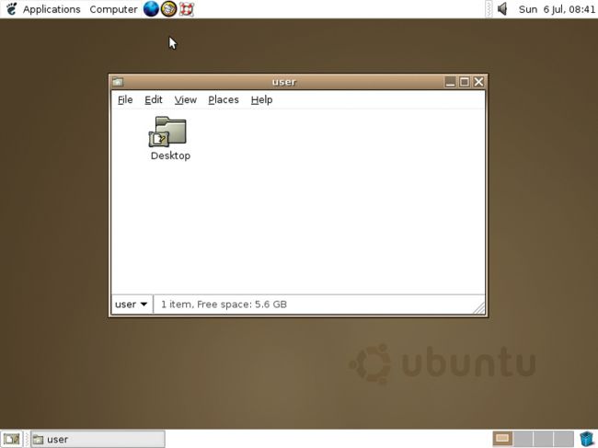Open the Trash icon in bottom panel
Screen dimensions: 598x448
click(587, 439)
